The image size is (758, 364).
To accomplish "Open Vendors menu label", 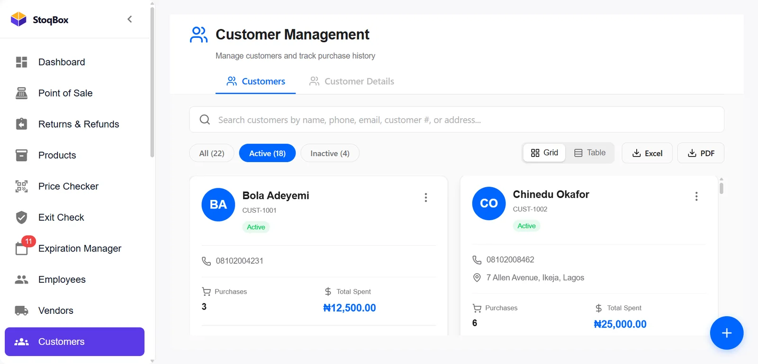I will coord(56,311).
